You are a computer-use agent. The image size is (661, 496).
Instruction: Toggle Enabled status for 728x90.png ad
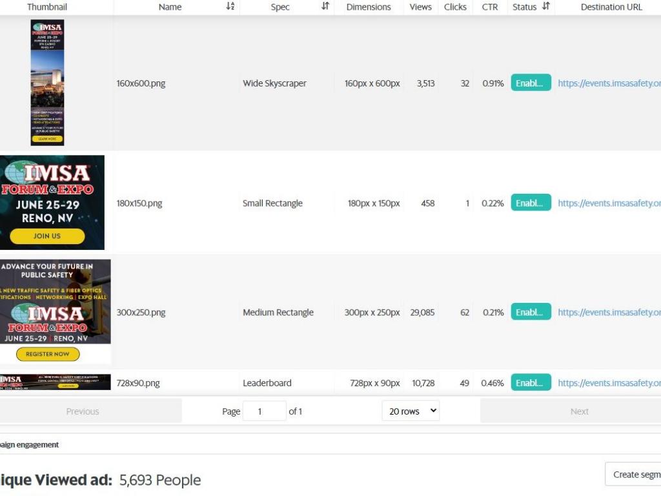coord(531,382)
